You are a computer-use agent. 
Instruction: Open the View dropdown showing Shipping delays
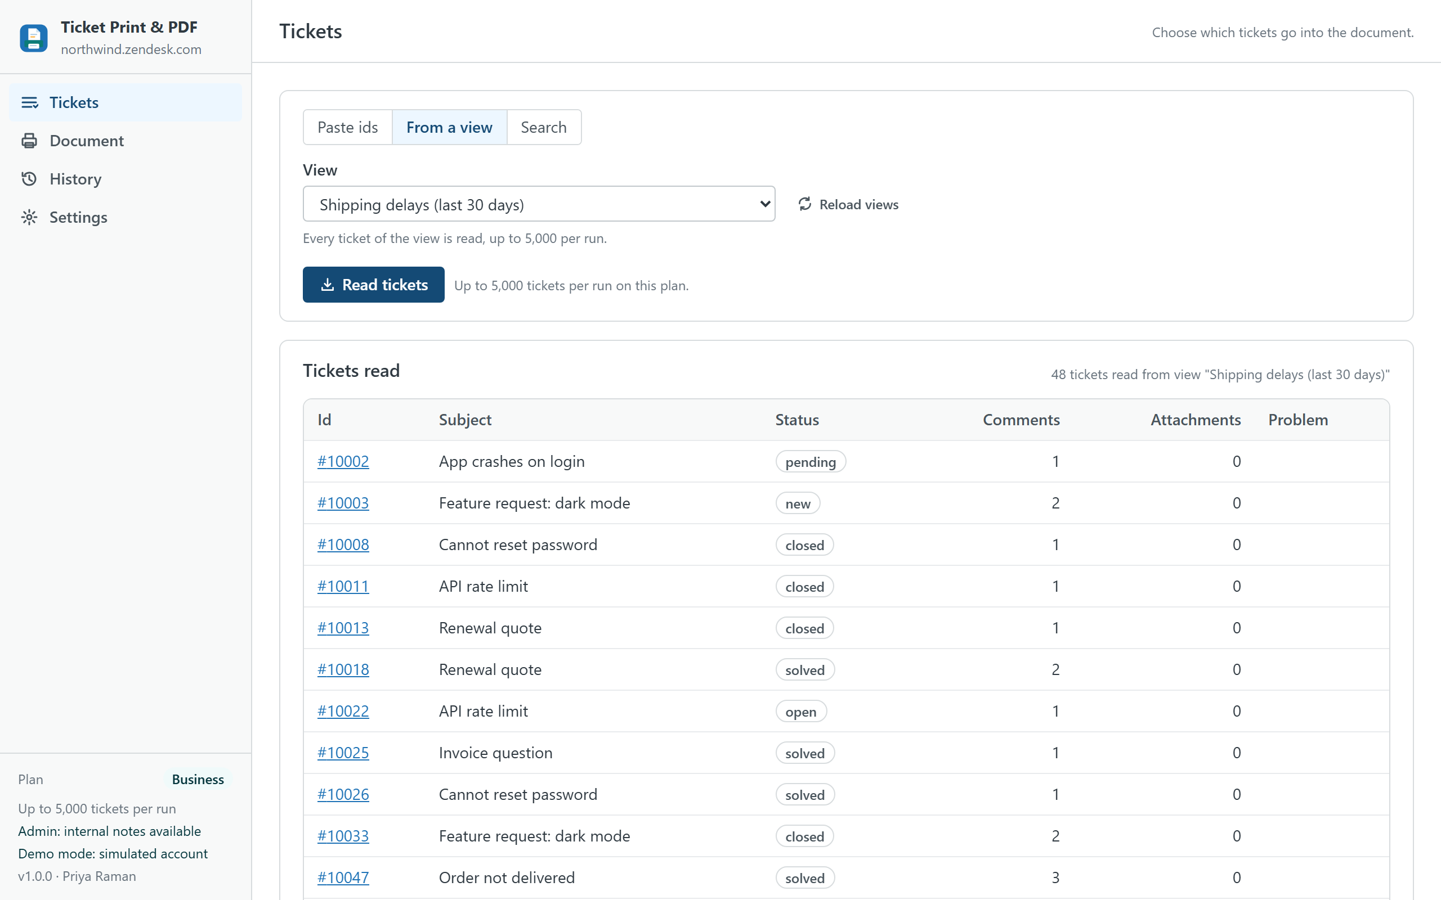539,204
